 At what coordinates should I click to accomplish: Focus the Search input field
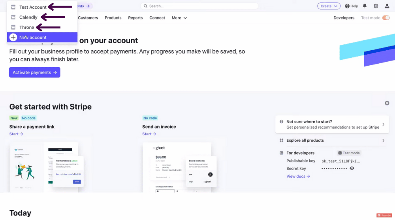point(199,6)
